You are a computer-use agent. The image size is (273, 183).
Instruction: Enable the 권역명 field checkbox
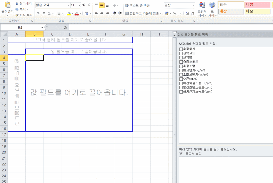[181, 58]
